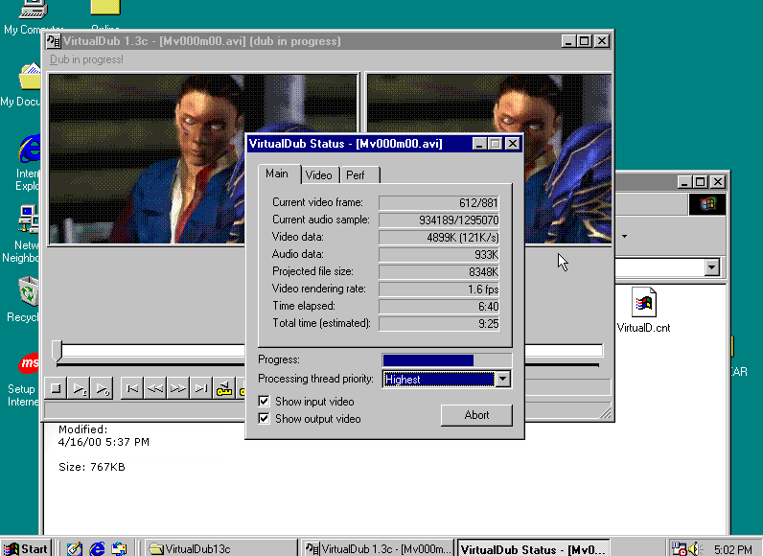
Task: Click the Total time estimated value 9:25
Action: (x=439, y=324)
